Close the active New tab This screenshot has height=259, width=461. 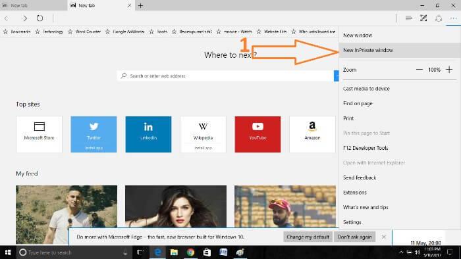click(x=129, y=5)
